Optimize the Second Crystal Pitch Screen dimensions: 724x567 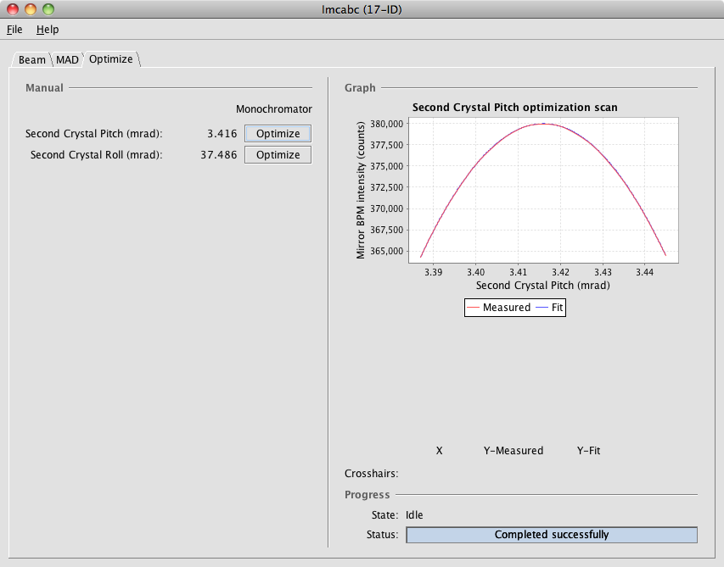[x=278, y=134]
